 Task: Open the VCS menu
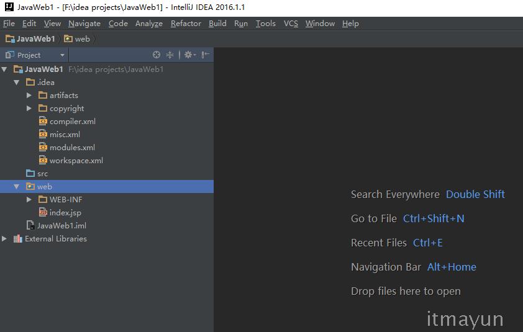(x=291, y=24)
